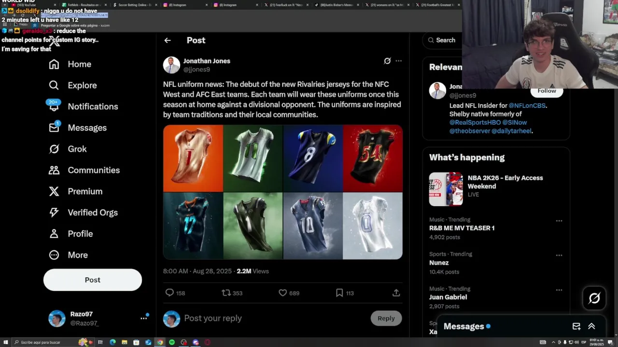The width and height of the screenshot is (618, 347).
Task: Click the Jonathan Jones name on the post
Action: (x=207, y=61)
